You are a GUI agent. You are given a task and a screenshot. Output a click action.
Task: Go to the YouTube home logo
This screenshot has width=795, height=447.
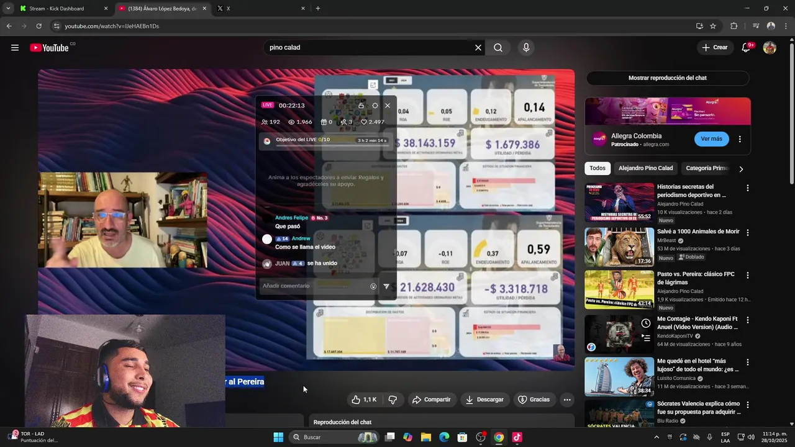pyautogui.click(x=49, y=48)
